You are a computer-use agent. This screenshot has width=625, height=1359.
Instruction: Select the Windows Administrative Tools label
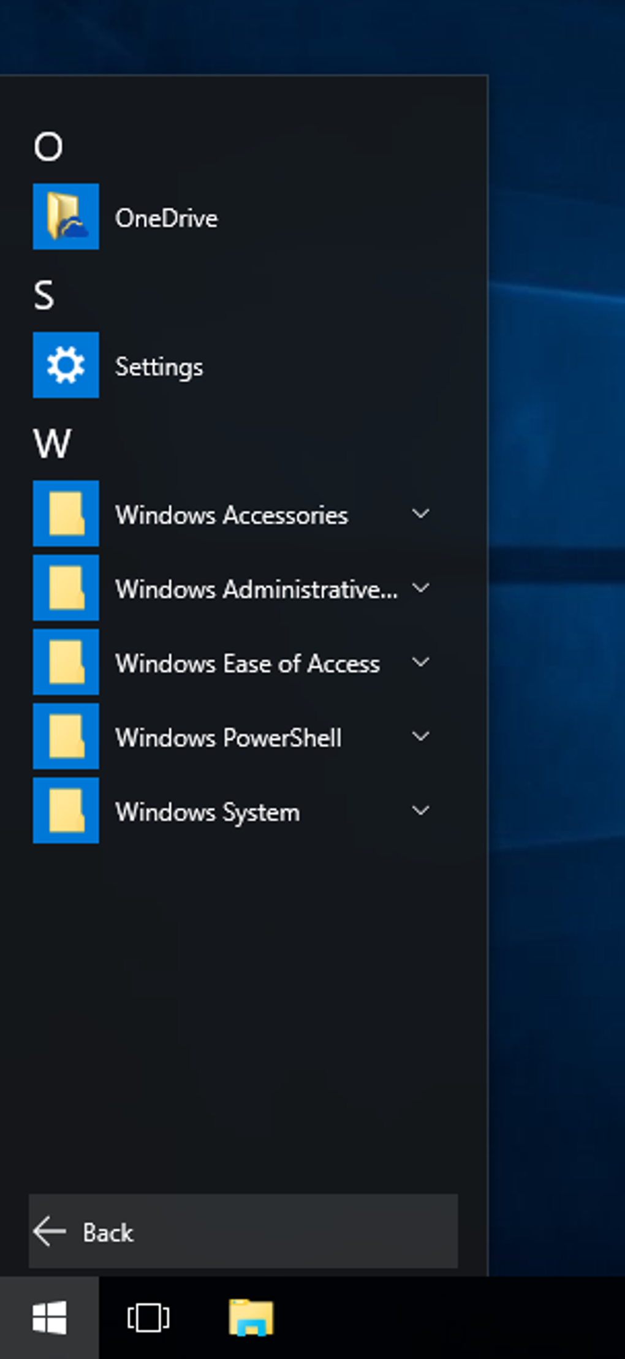point(256,589)
